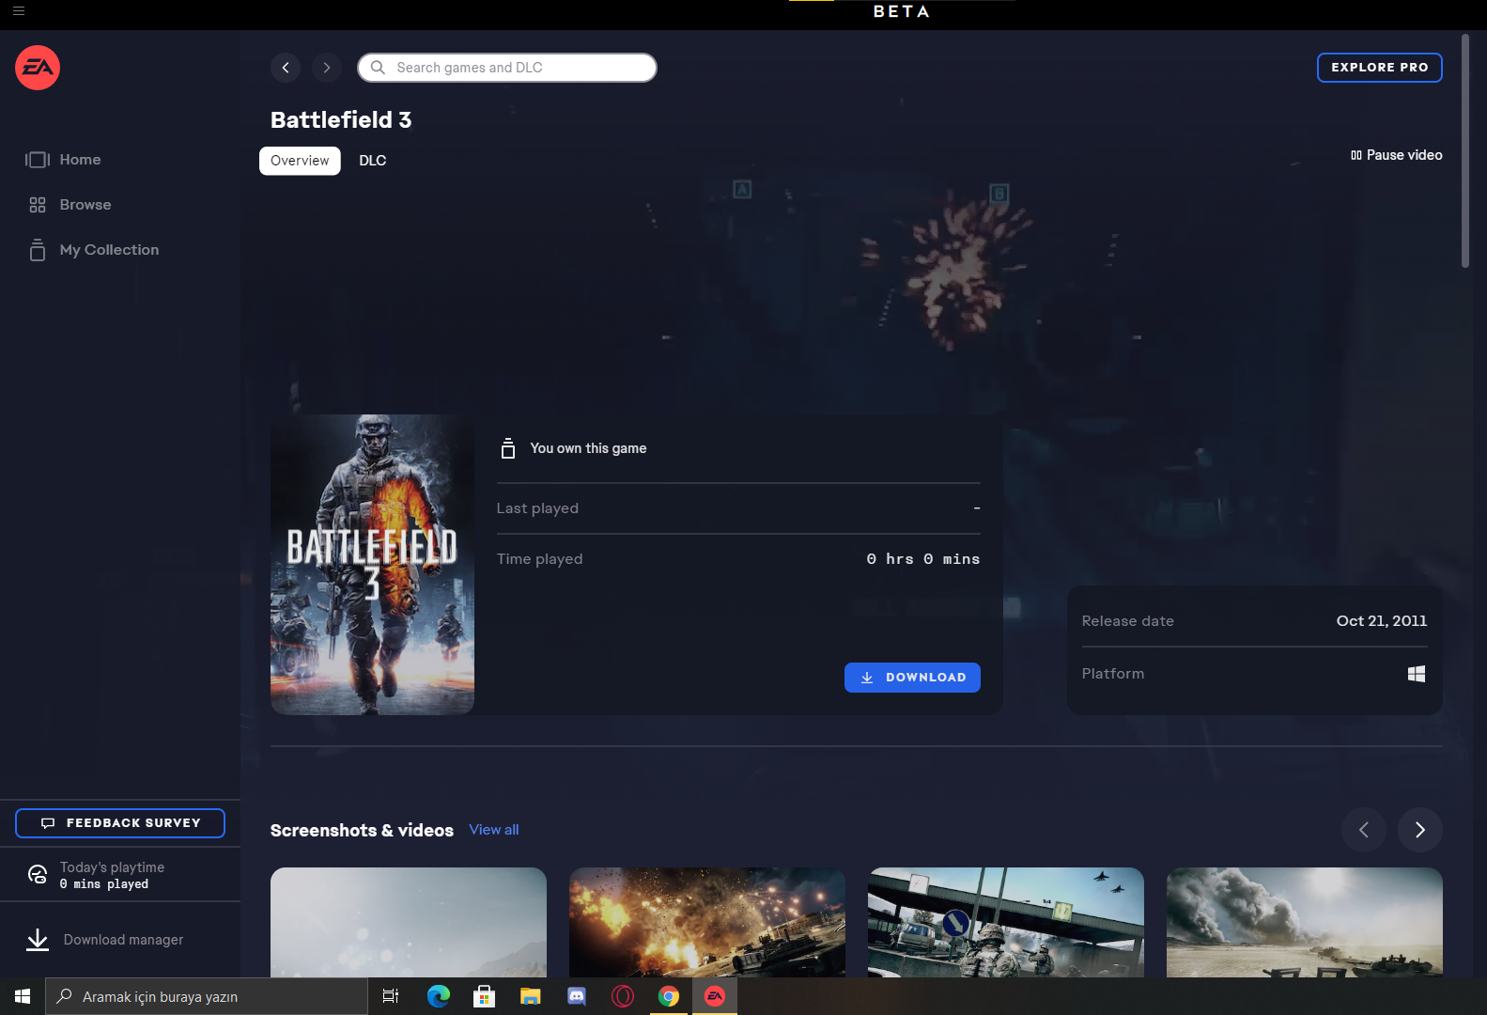
Task: Click the Windows platform icon
Action: pos(1417,674)
